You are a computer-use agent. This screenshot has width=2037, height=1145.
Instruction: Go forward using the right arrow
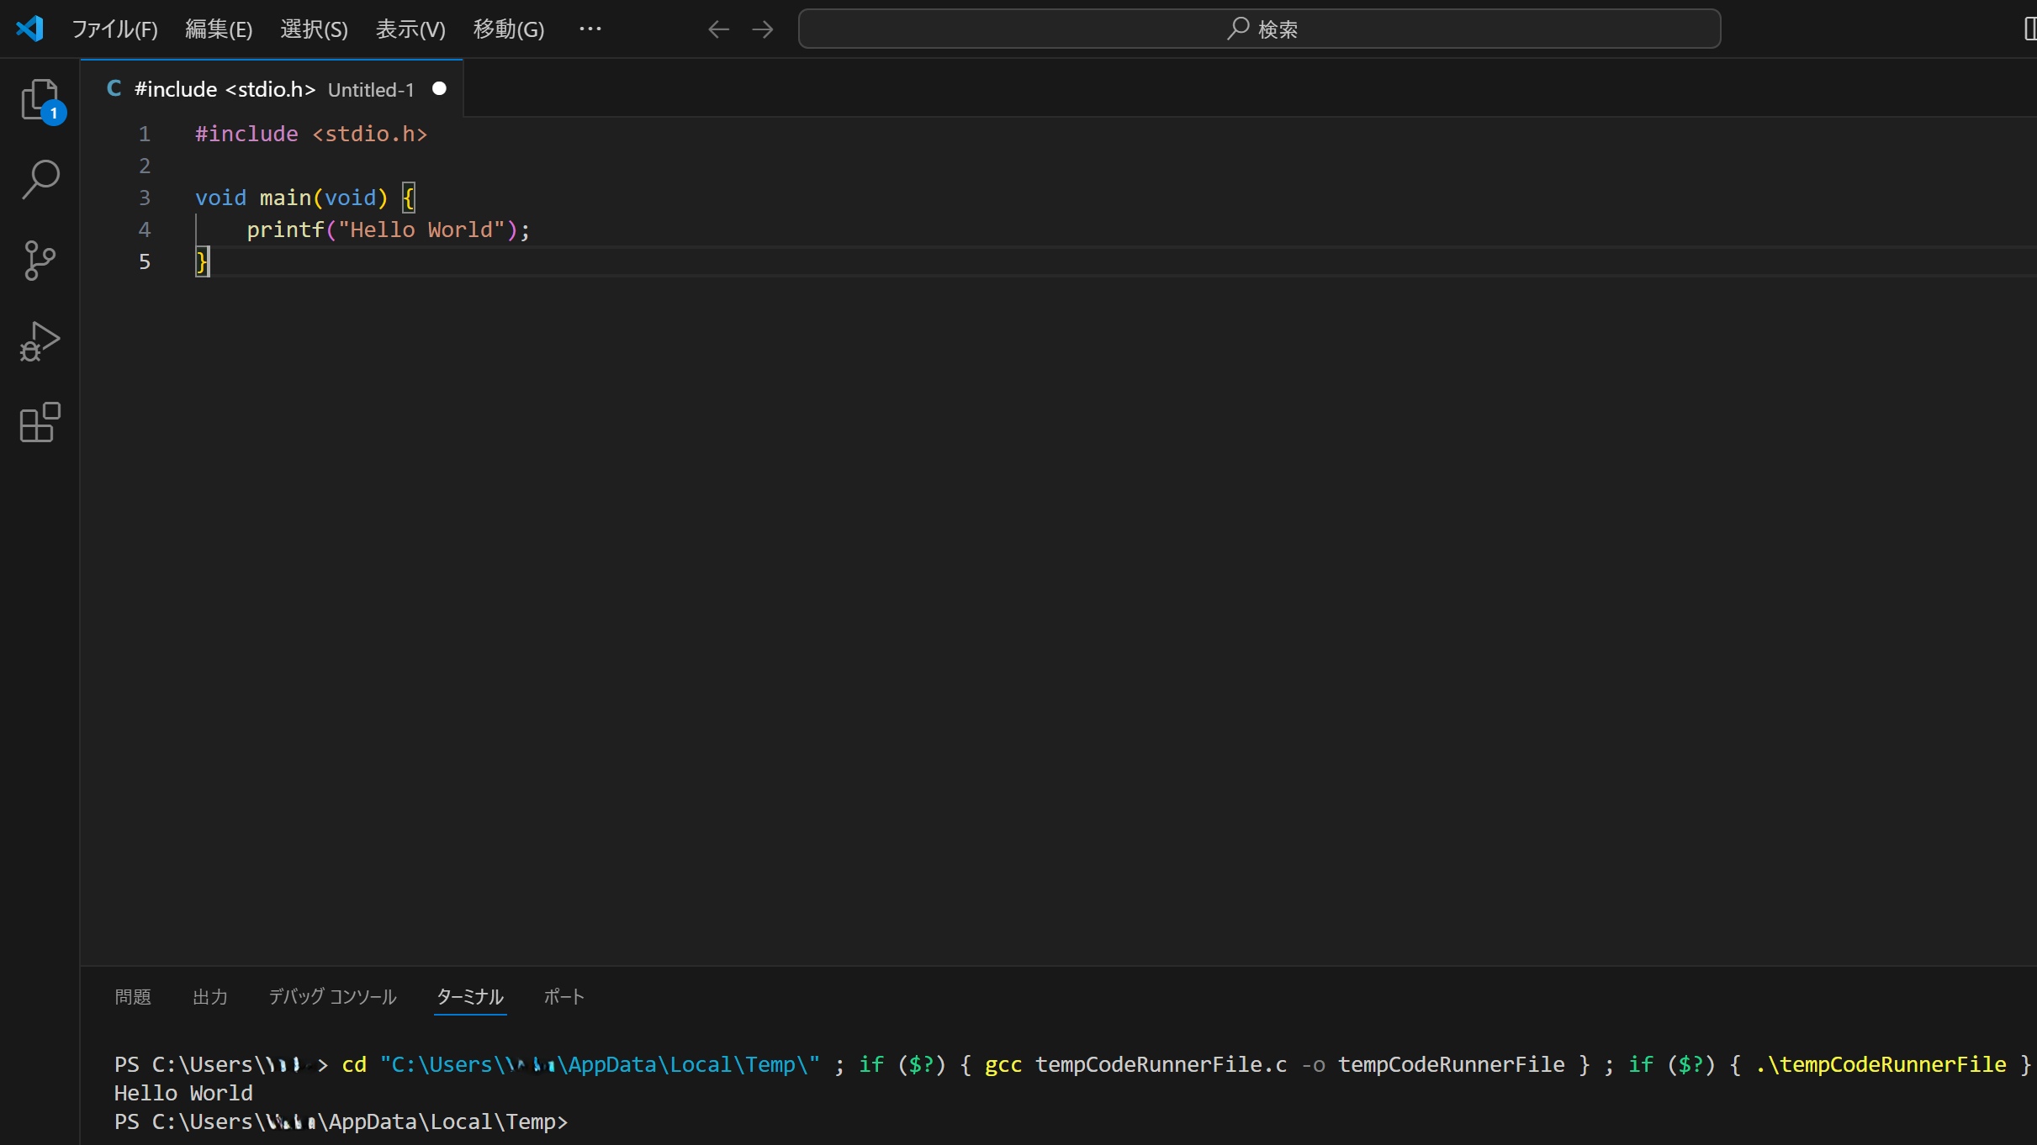pyautogui.click(x=763, y=29)
